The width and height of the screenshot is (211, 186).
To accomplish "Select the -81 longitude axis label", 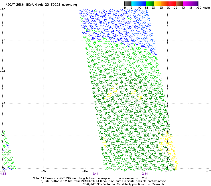I will point(126,171).
